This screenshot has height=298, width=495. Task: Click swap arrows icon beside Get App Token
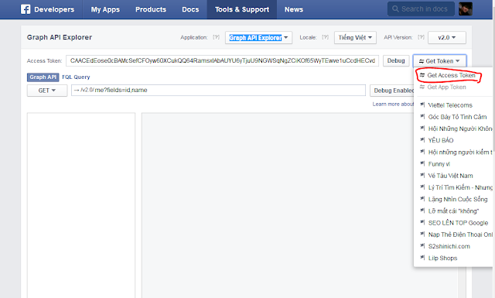[x=422, y=87]
